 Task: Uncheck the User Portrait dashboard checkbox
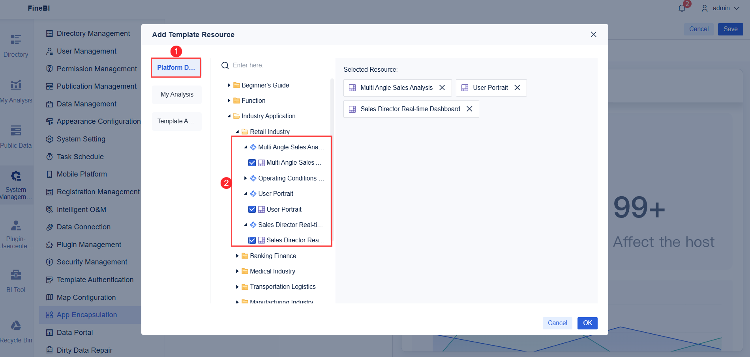coord(252,209)
